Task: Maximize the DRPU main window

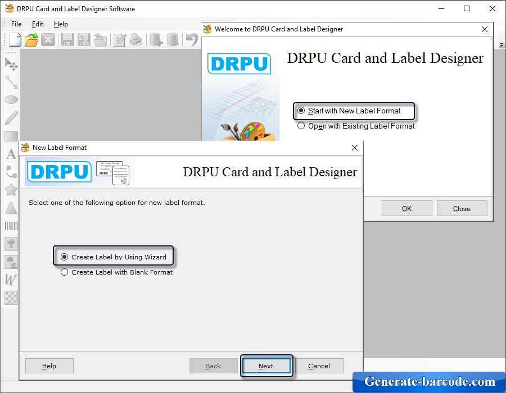Action: 467,8
